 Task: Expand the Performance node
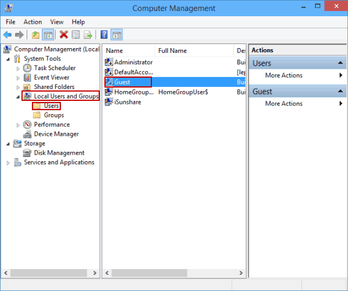click(18, 125)
